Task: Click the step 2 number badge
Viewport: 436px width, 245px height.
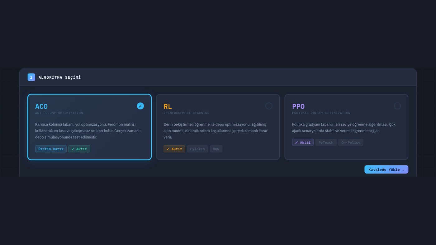Action: tap(31, 77)
